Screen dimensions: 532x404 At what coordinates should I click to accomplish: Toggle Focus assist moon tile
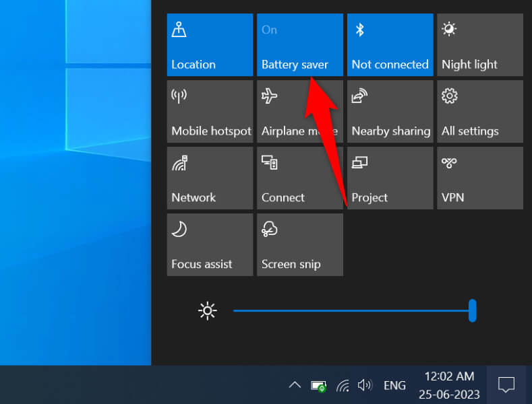[x=210, y=244]
